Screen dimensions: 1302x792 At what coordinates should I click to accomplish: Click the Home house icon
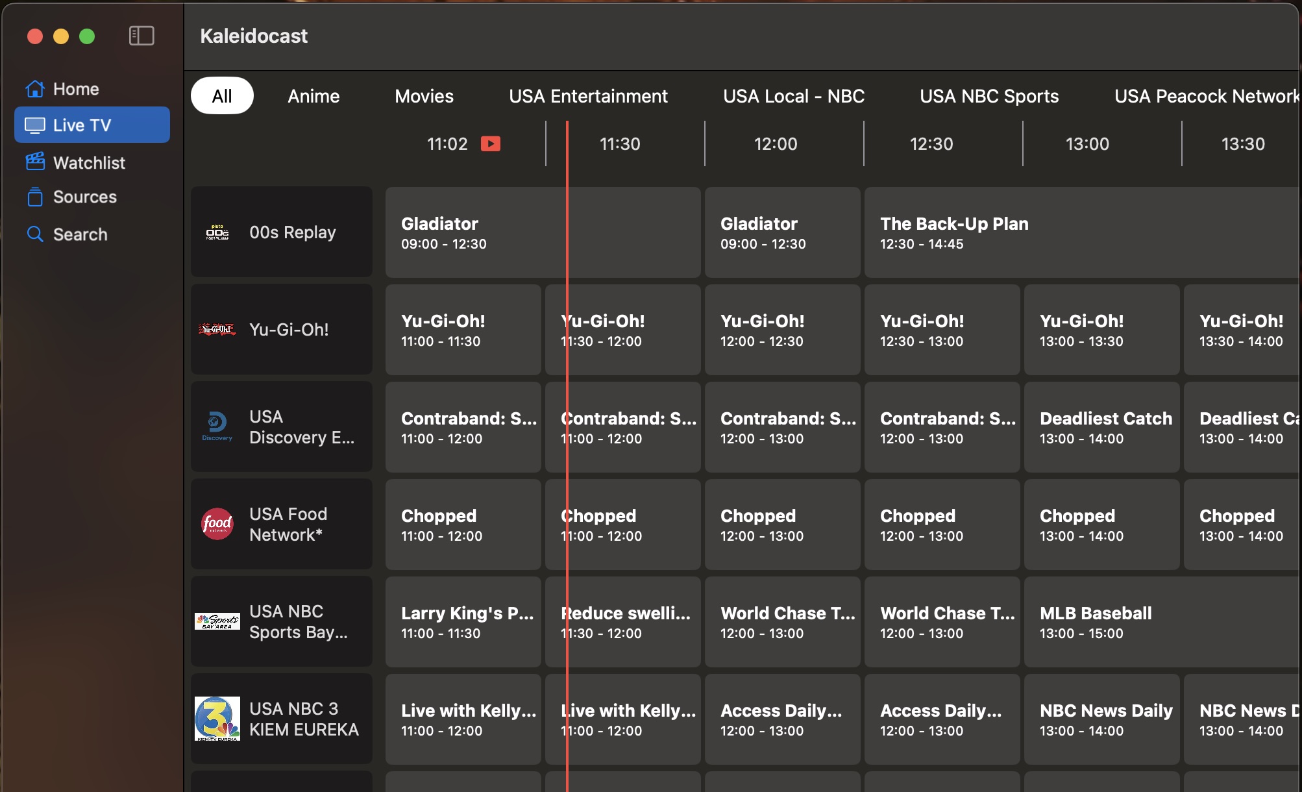point(35,89)
